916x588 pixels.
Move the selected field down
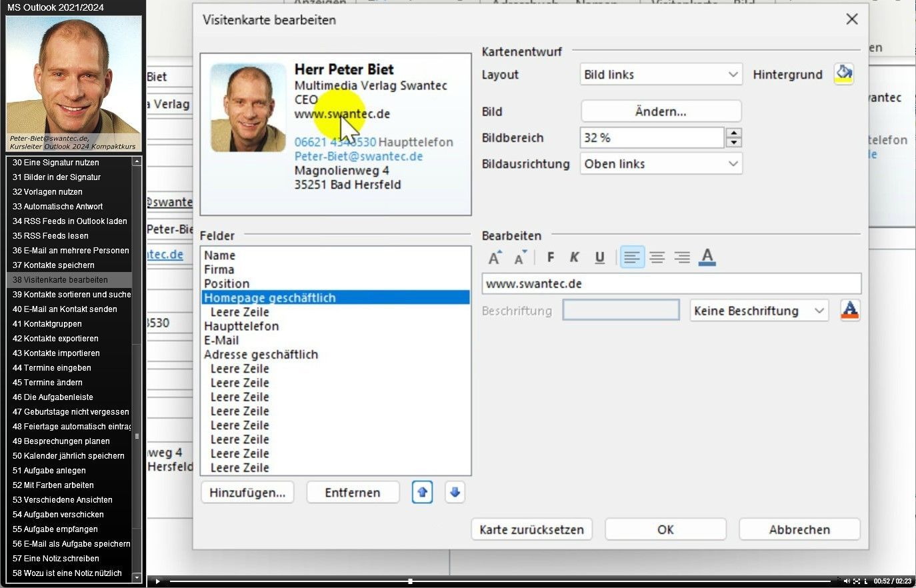(455, 493)
